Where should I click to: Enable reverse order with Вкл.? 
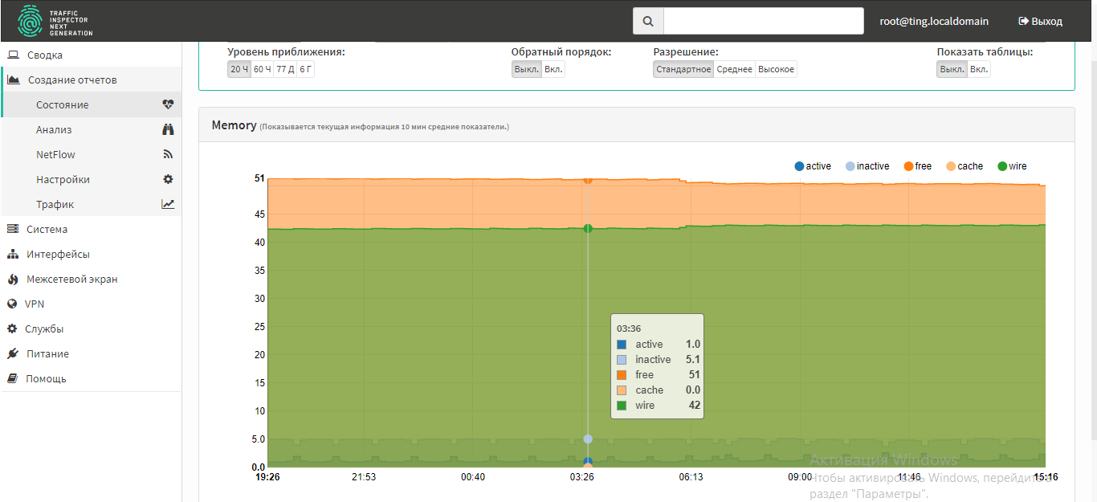click(x=553, y=69)
